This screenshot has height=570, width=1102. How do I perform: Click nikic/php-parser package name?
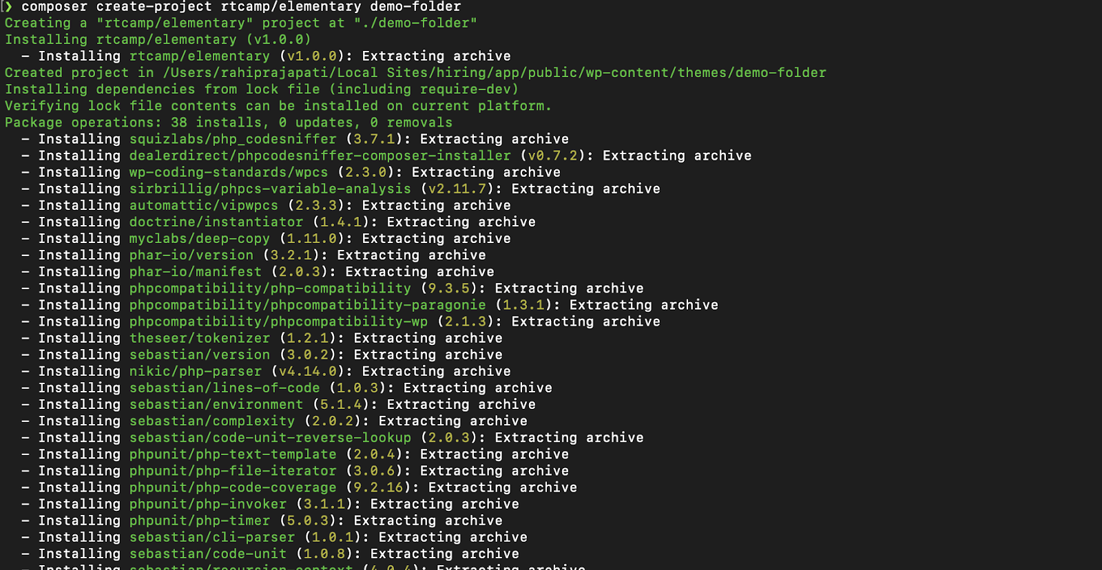pyautogui.click(x=196, y=371)
